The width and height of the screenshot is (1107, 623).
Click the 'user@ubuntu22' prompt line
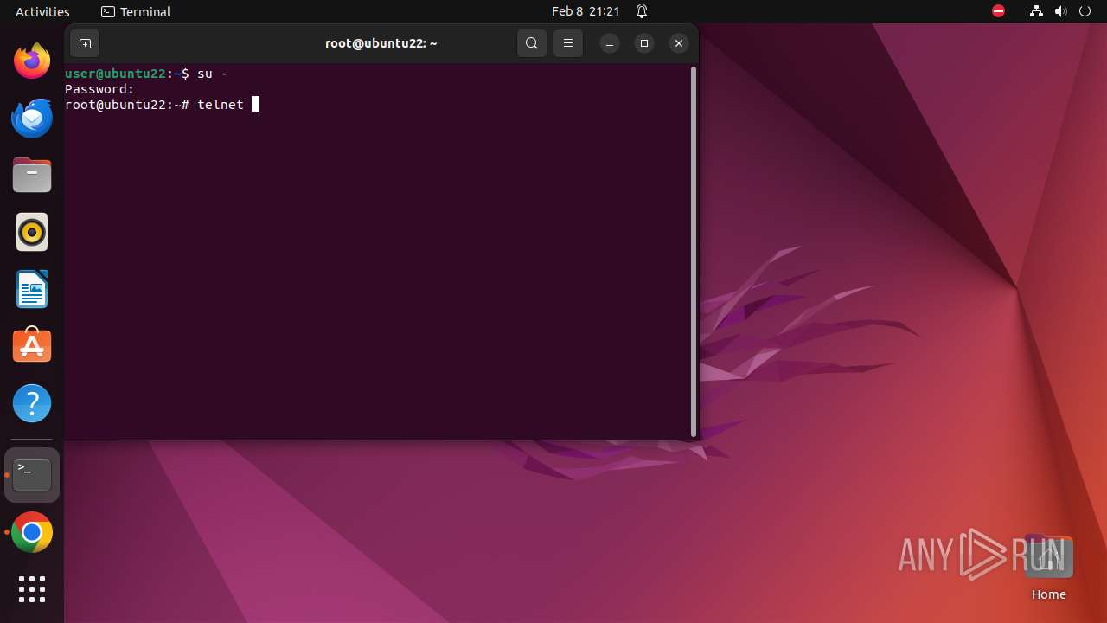click(146, 74)
